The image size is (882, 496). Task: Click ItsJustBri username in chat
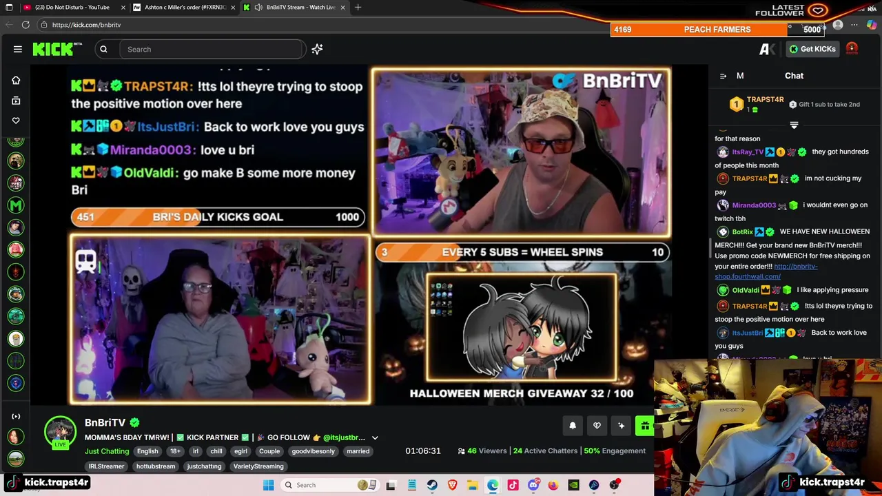coord(748,333)
